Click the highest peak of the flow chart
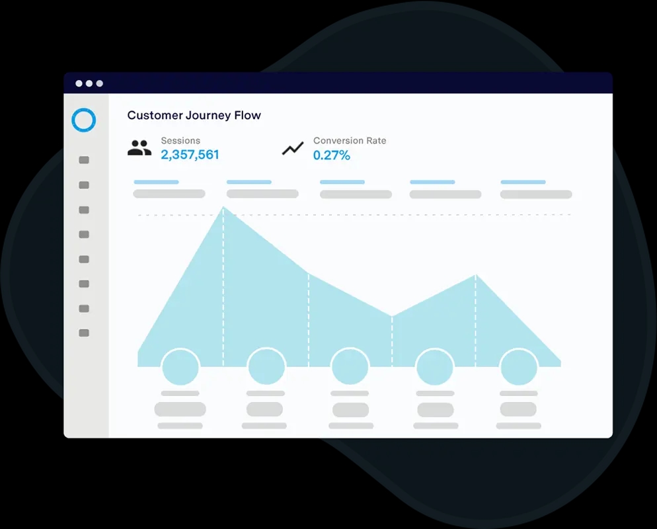The image size is (657, 529). tap(223, 209)
